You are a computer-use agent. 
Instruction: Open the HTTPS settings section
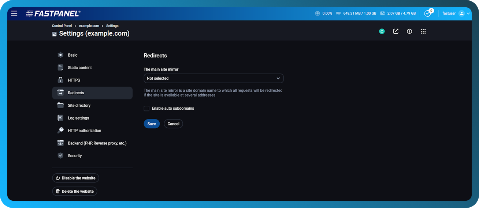point(74,80)
